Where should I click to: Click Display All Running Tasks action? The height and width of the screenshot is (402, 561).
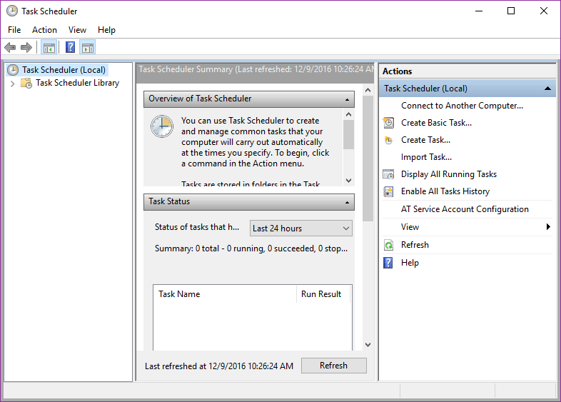click(449, 174)
